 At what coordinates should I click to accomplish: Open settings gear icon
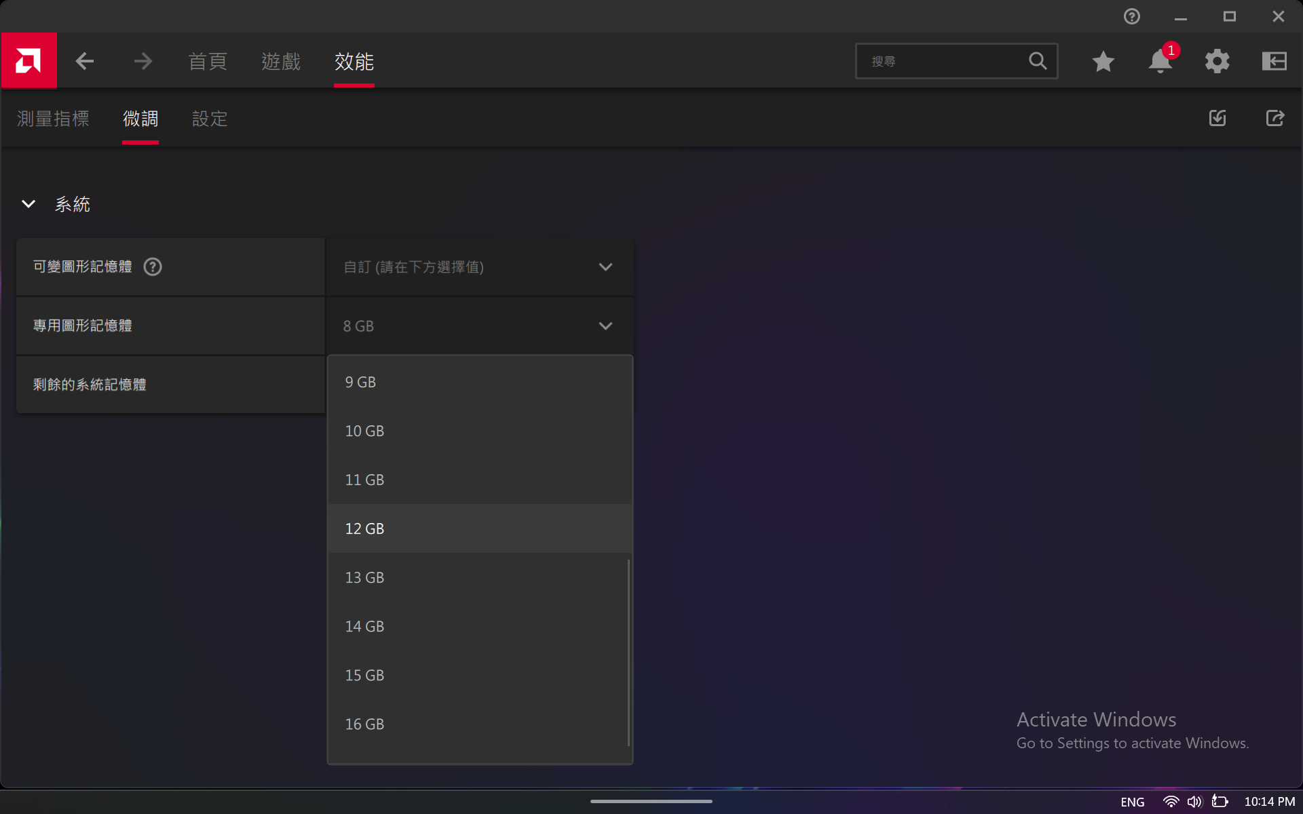(x=1217, y=62)
